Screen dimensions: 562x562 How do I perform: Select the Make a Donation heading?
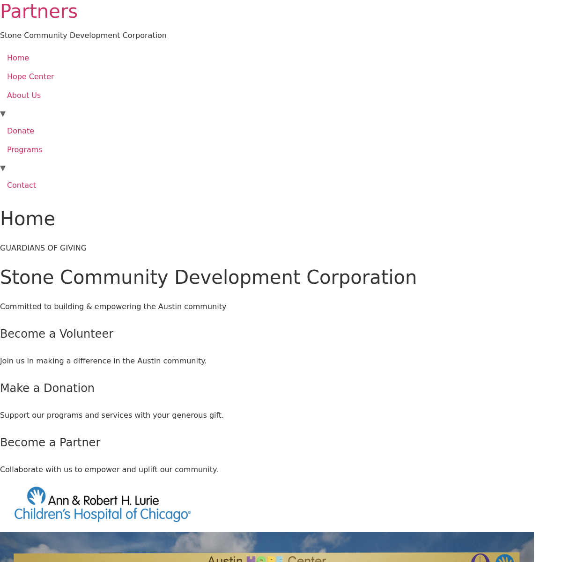tap(47, 388)
